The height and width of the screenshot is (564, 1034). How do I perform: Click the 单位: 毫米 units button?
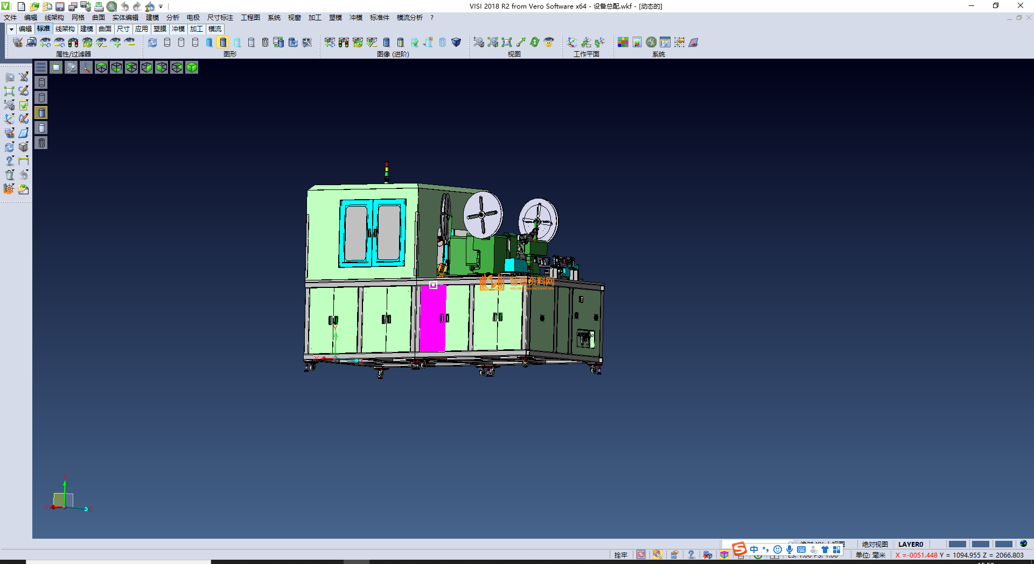pyautogui.click(x=870, y=555)
